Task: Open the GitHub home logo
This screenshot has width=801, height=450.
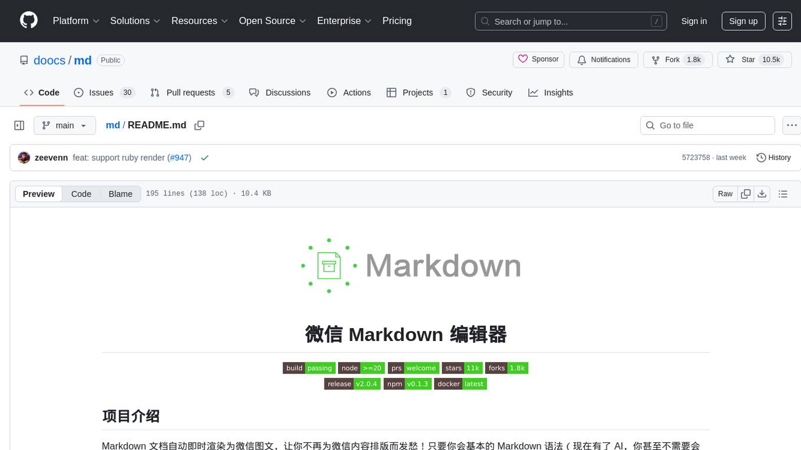Action: (29, 21)
